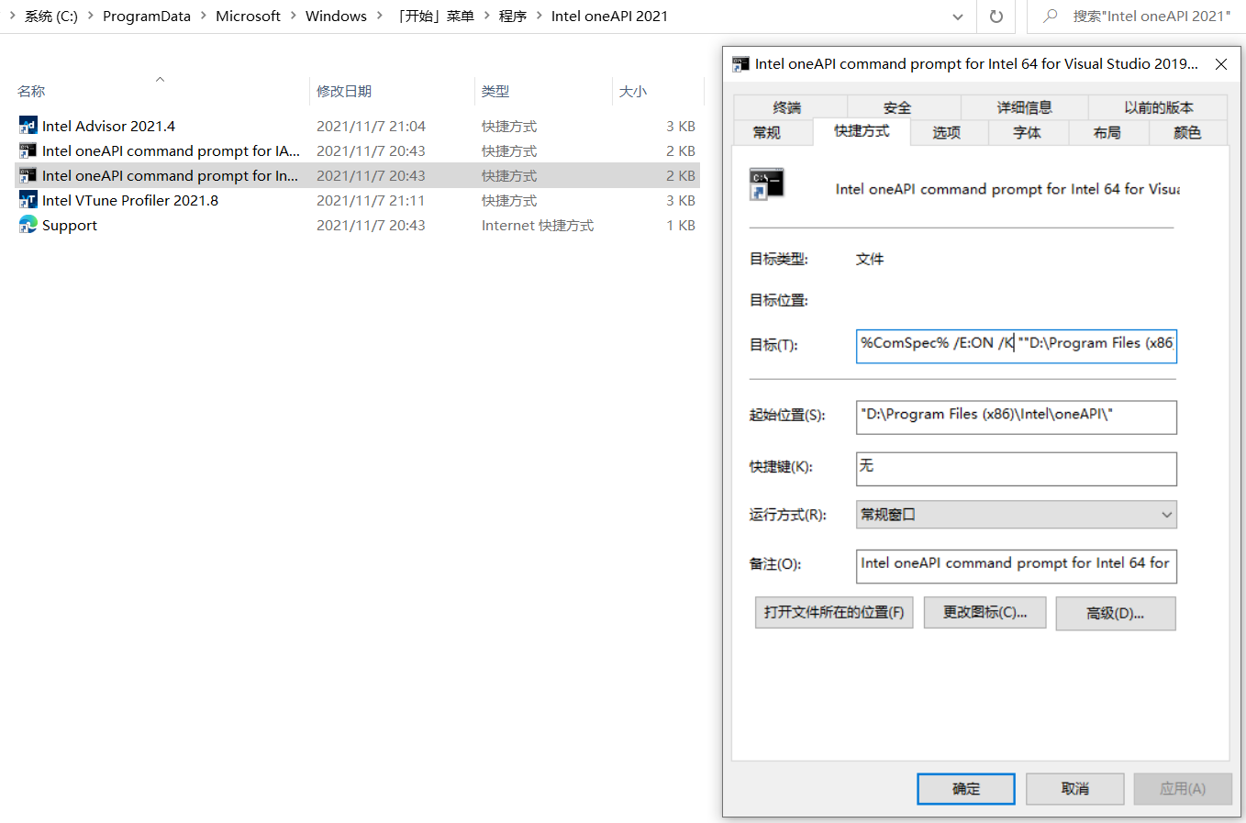Click the search magnifier icon

click(x=1051, y=17)
